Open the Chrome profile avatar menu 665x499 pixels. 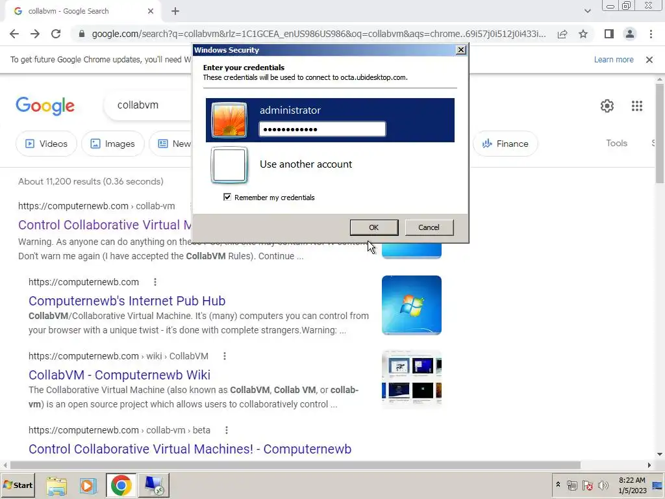[x=630, y=34]
